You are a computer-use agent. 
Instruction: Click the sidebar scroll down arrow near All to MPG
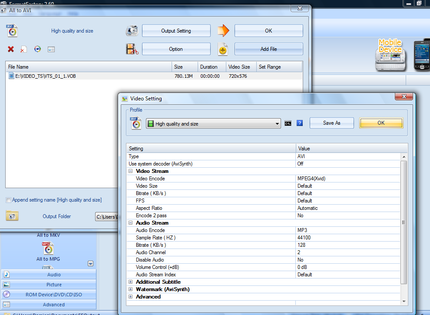tap(90, 264)
